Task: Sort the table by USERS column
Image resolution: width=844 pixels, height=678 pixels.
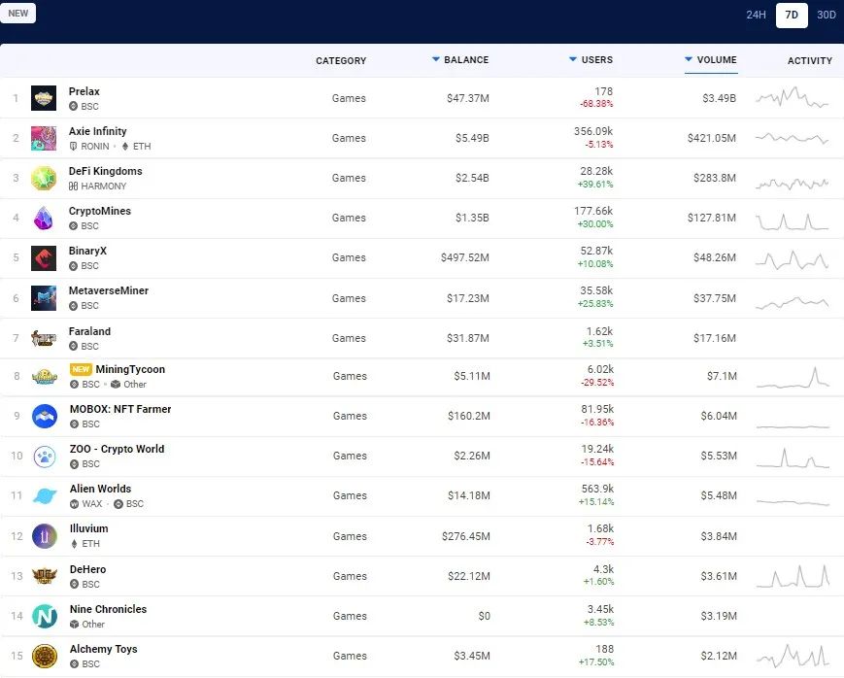Action: [x=591, y=60]
